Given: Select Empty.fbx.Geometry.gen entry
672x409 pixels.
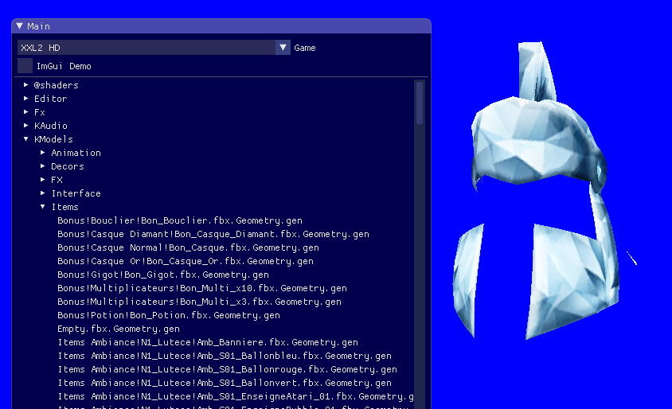Looking at the screenshot, I should coord(119,329).
